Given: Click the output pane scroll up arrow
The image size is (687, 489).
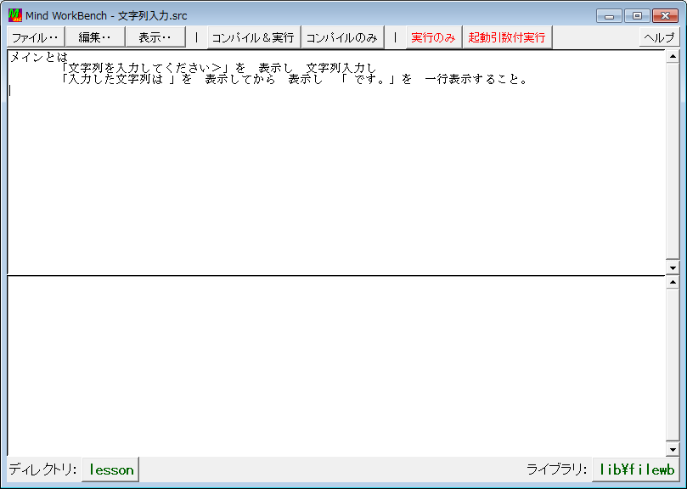Looking at the screenshot, I should point(673,282).
